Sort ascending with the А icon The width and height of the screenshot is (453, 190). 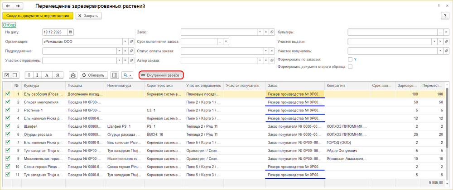48,75
